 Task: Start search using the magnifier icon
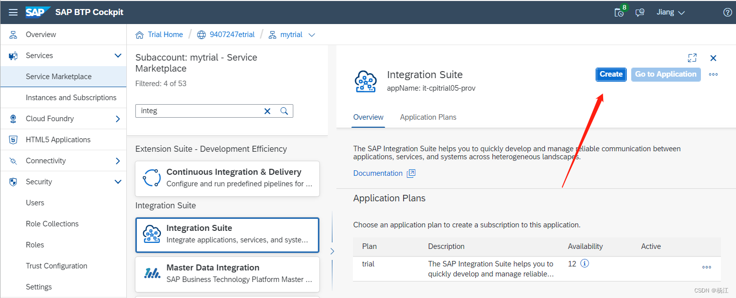pos(284,111)
